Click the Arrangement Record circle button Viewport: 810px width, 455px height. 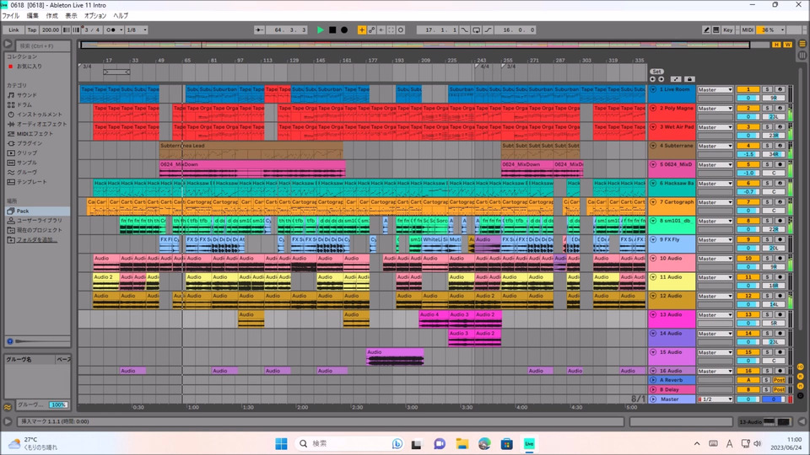[344, 30]
